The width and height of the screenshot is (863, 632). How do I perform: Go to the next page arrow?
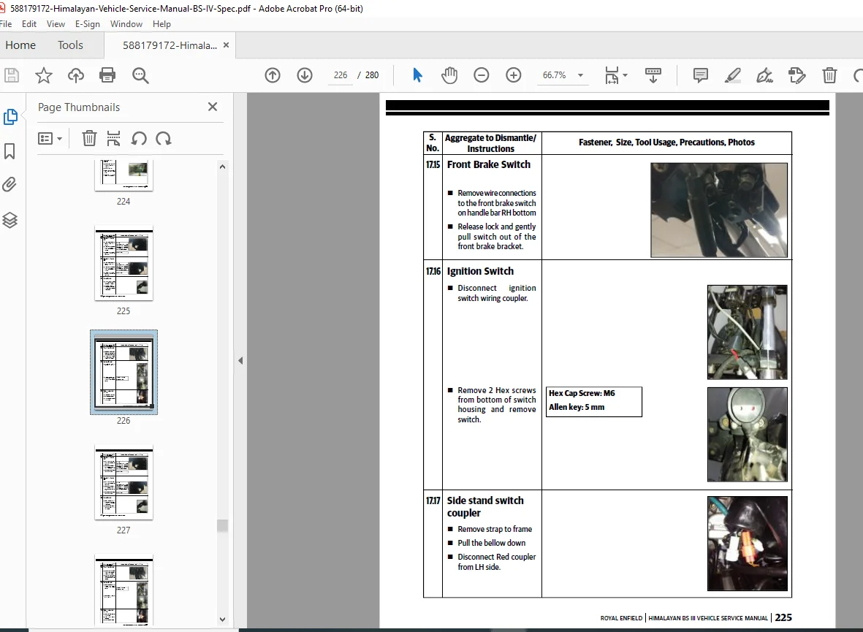point(305,75)
